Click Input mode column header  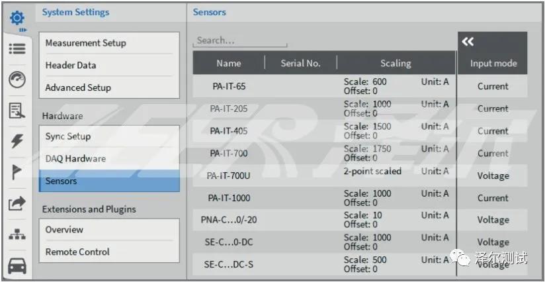point(493,64)
